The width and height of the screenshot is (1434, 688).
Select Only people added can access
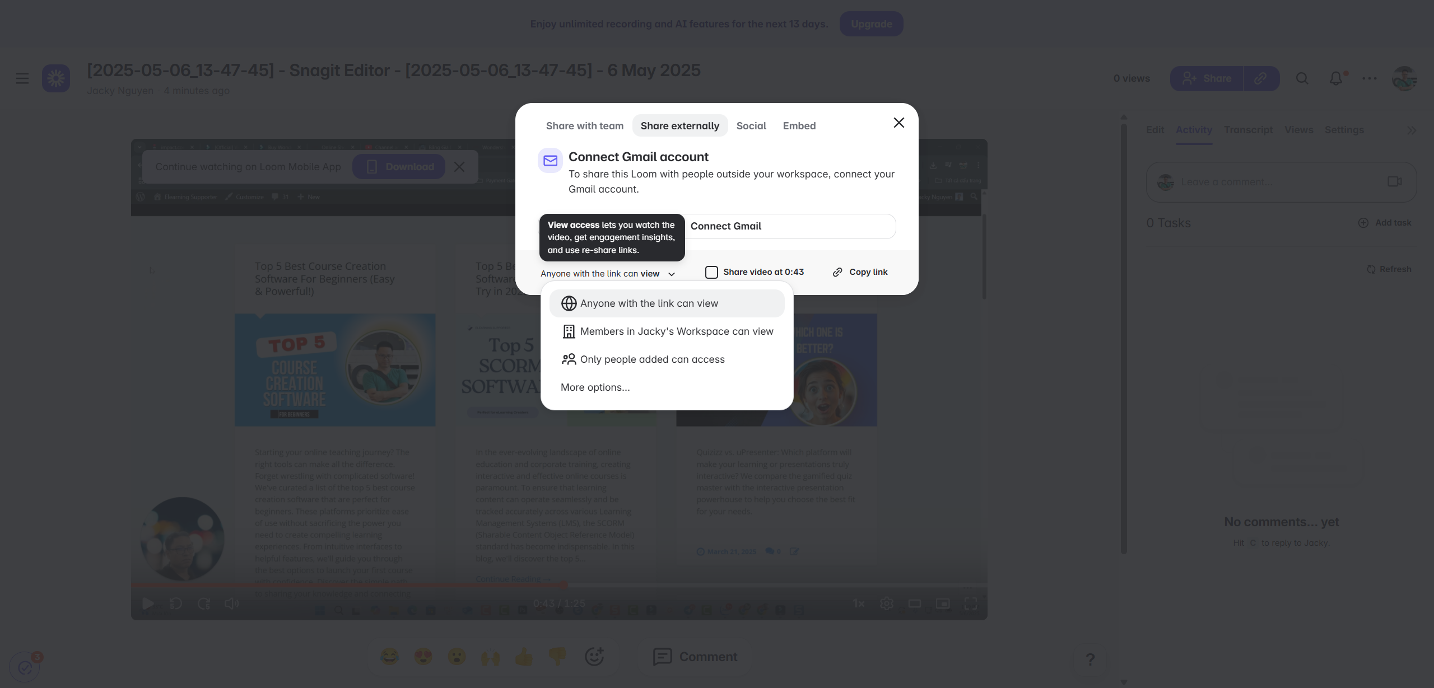(652, 359)
